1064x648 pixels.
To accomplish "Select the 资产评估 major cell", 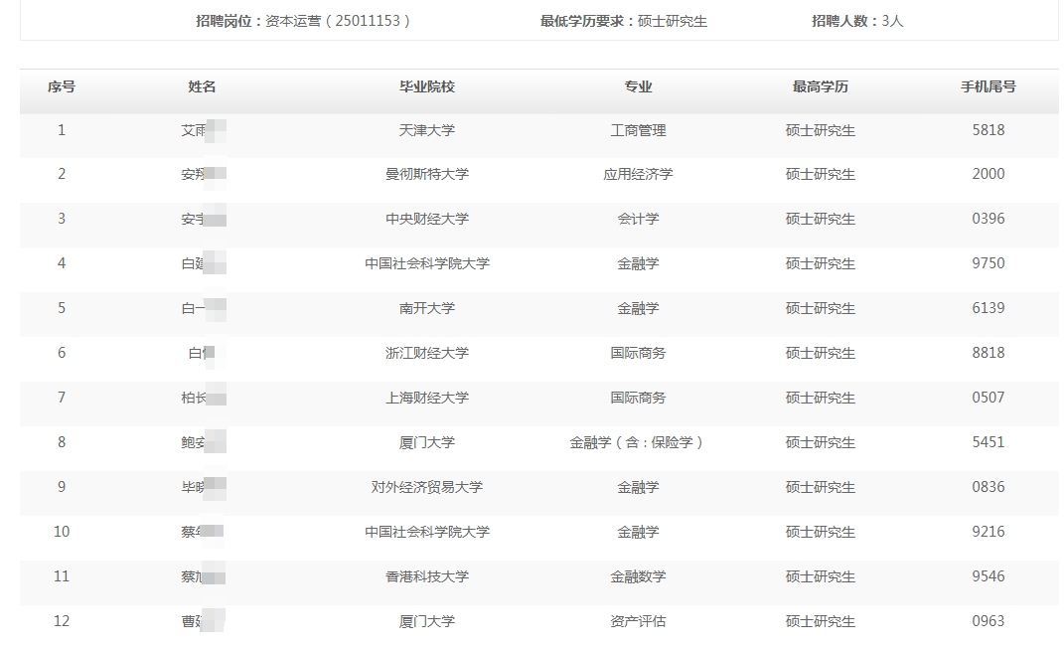I will 638,621.
